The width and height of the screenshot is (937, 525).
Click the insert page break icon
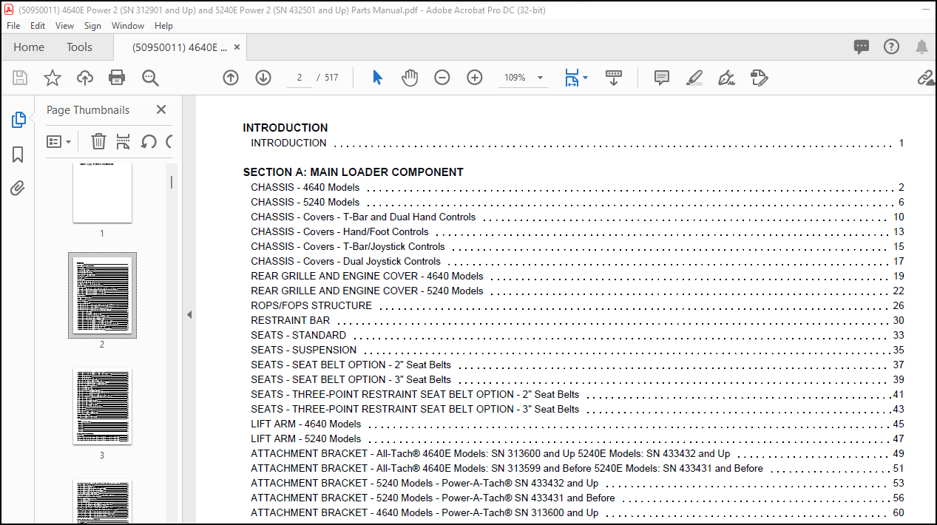tap(123, 141)
